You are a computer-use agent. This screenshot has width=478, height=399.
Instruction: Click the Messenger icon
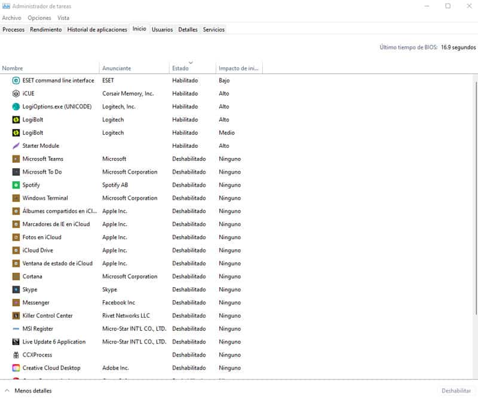(16, 303)
